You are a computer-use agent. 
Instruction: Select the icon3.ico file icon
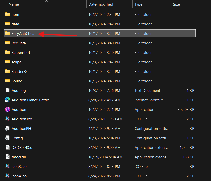pos(7,166)
